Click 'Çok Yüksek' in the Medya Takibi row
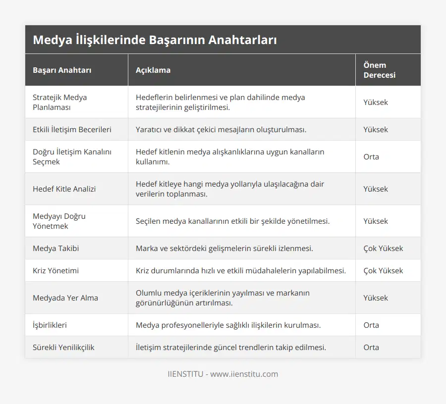446x404 pixels. pos(383,248)
